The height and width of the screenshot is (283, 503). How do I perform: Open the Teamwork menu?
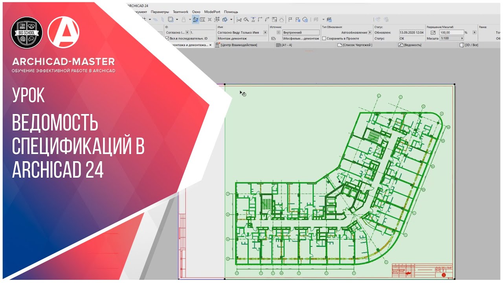tap(180, 12)
